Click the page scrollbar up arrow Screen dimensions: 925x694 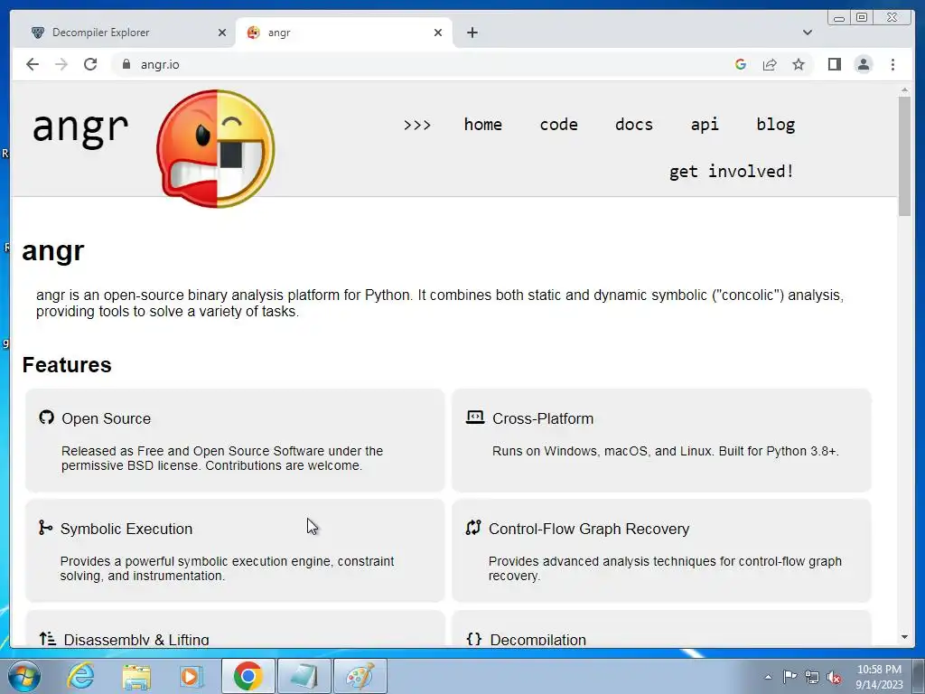pyautogui.click(x=904, y=89)
